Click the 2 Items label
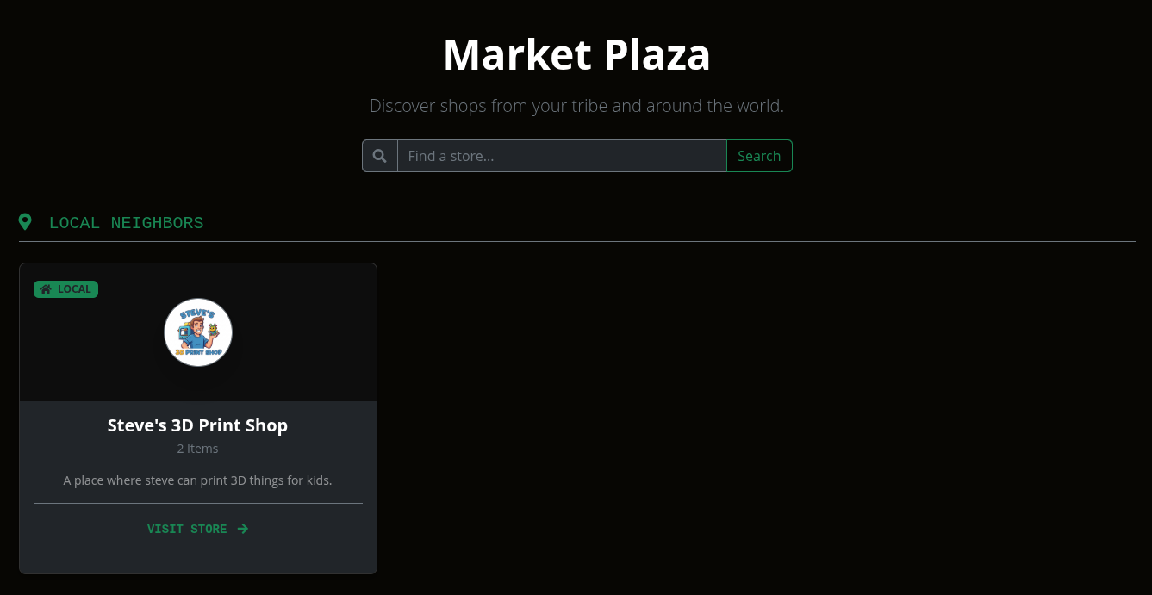 coord(197,448)
